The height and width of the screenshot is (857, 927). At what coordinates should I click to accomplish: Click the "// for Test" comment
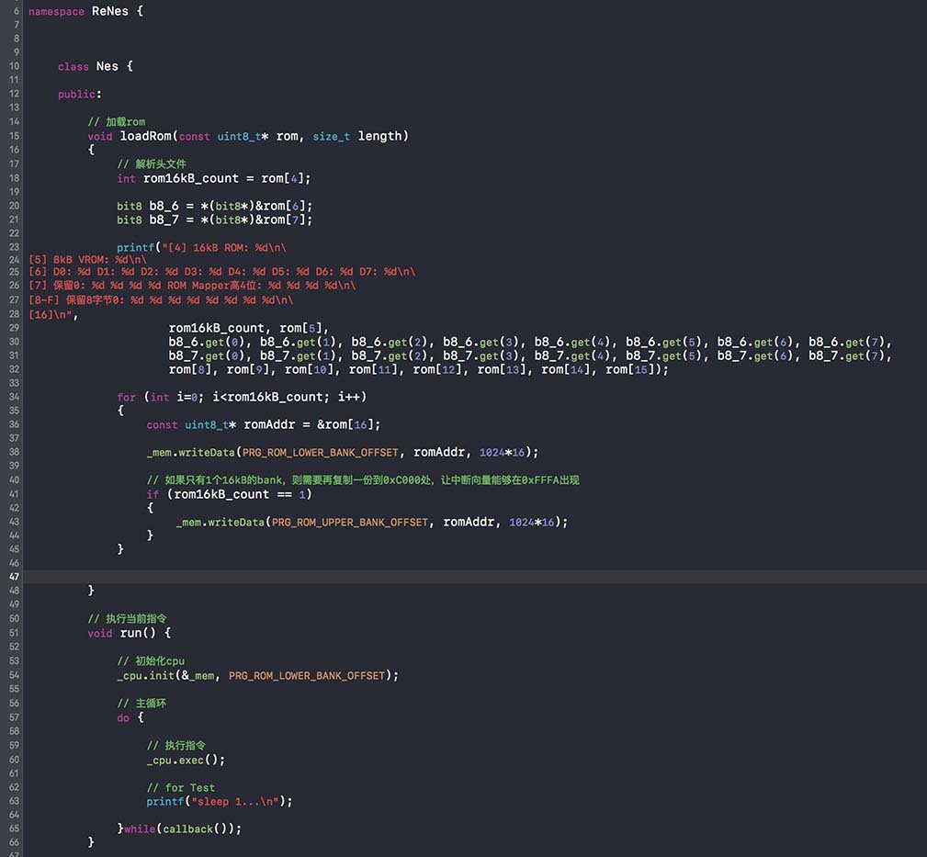coord(180,787)
